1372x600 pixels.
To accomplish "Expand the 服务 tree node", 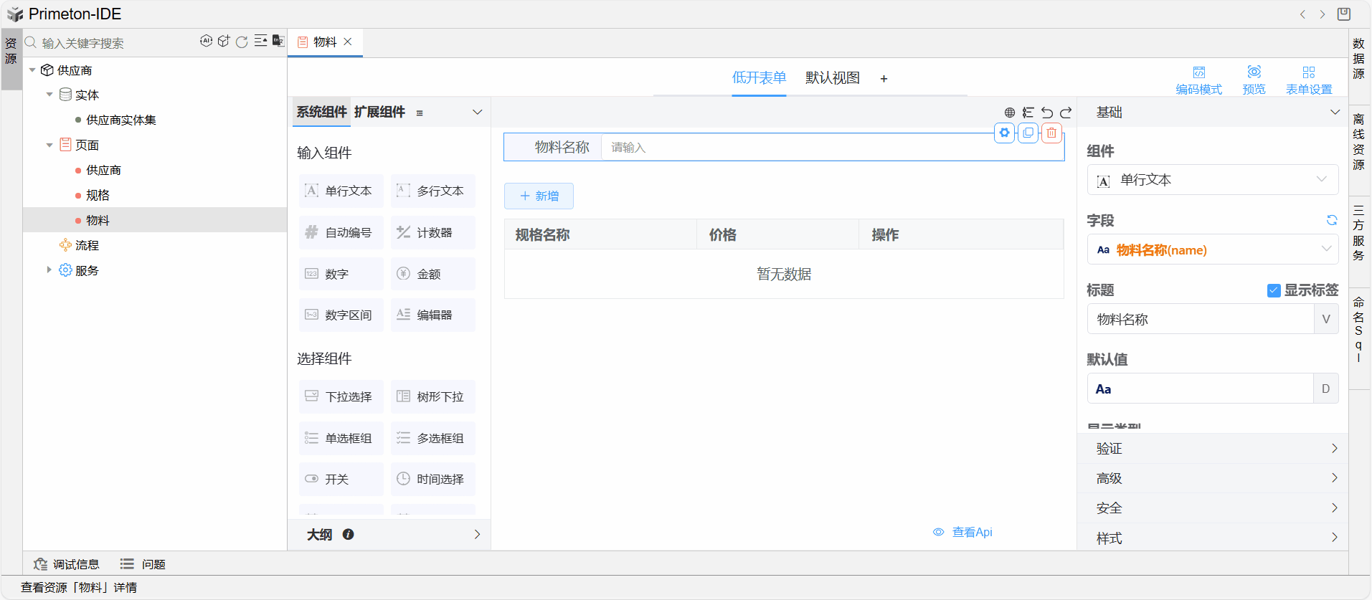I will click(49, 270).
